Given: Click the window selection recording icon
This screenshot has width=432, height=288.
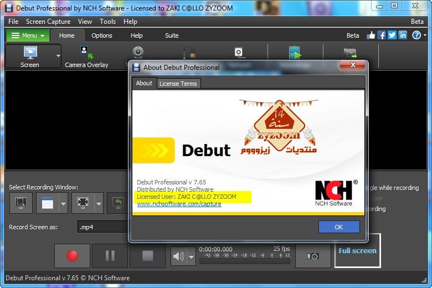Looking at the screenshot, I should click(48, 203).
